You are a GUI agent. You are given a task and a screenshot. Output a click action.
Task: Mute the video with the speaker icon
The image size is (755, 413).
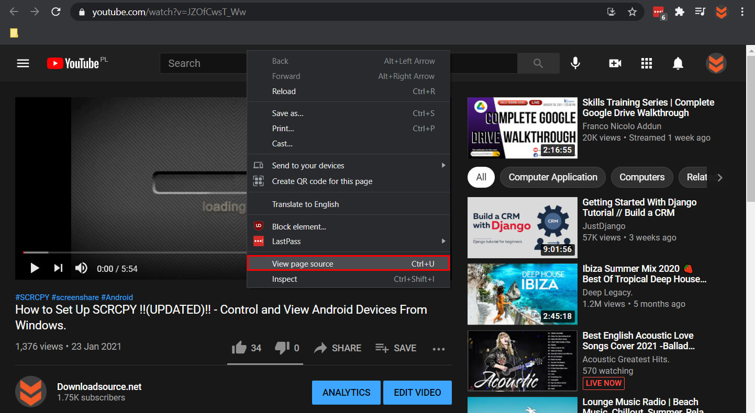(81, 268)
